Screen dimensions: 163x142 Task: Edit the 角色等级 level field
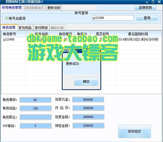point(35,100)
